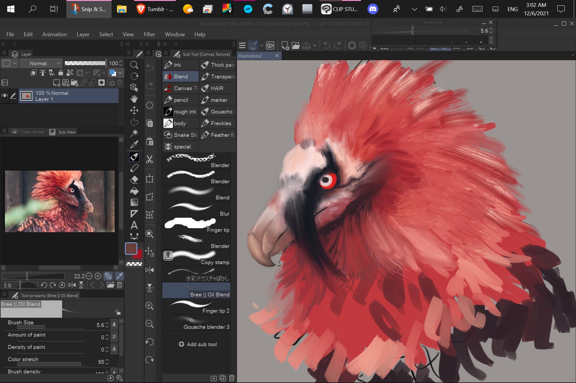Toggle lock layer padlock icon
The image size is (576, 383).
(x=61, y=72)
